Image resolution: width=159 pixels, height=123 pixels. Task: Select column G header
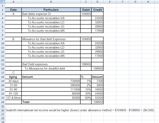tap(135, 2)
